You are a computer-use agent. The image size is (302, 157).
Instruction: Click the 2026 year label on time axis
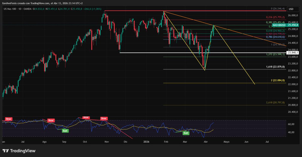point(146,142)
